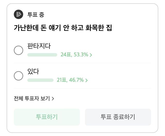Select the 판타지다 radio button
The width and height of the screenshot is (165, 136).
[x=19, y=50]
